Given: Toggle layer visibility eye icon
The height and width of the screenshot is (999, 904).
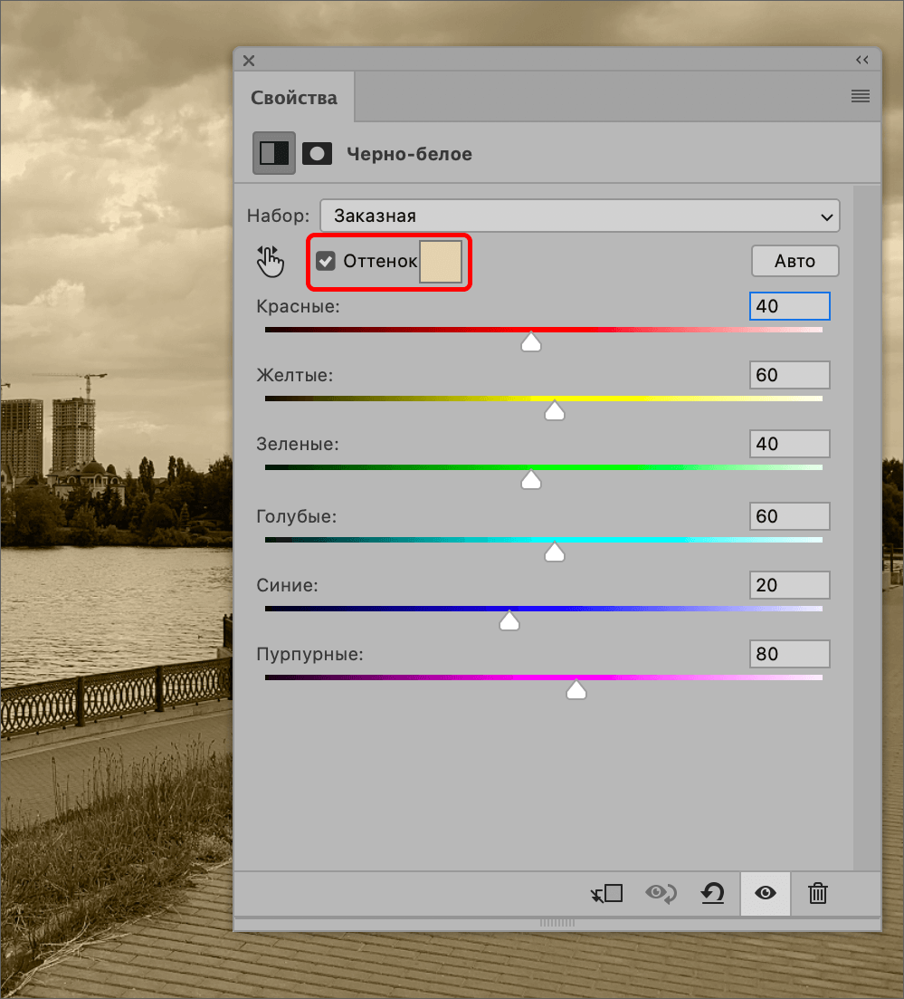Looking at the screenshot, I should click(766, 894).
